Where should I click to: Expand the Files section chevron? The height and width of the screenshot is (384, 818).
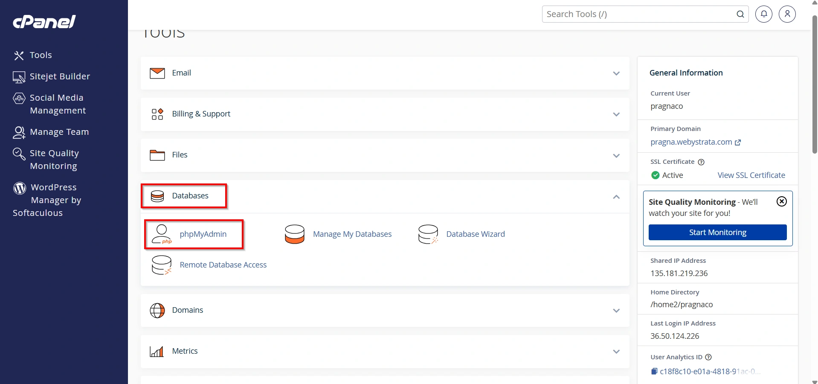[616, 156]
